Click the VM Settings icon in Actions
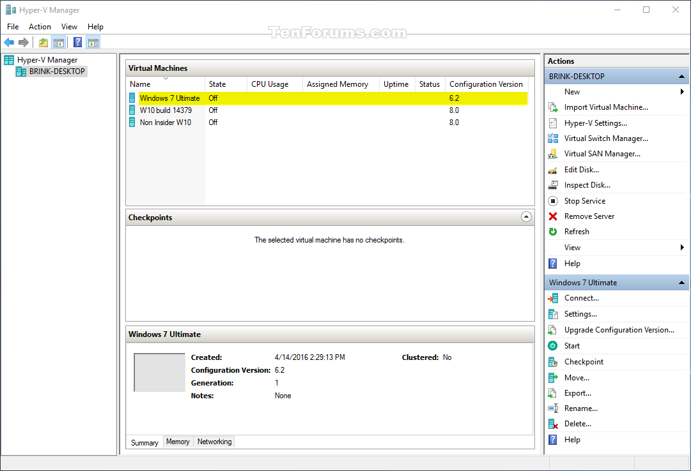Screen dimensions: 691x471 pyautogui.click(x=553, y=314)
